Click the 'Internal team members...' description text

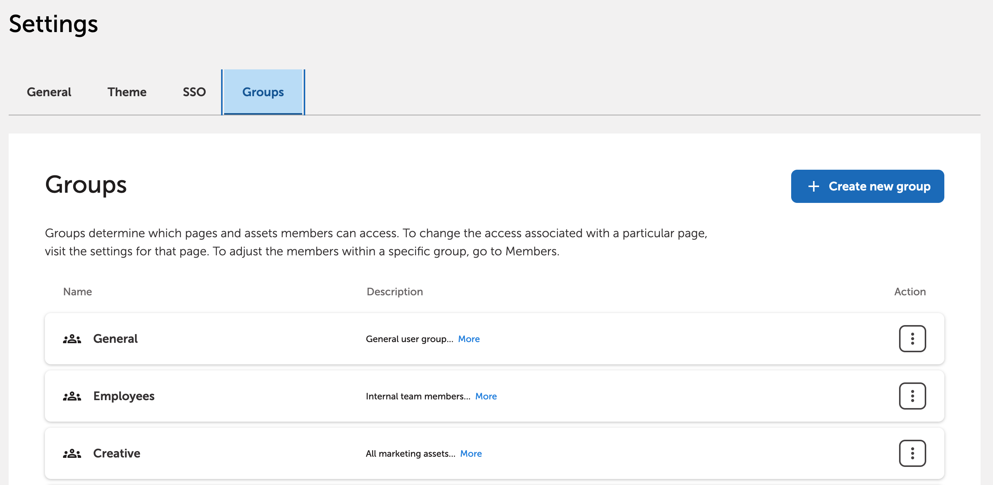(x=418, y=396)
